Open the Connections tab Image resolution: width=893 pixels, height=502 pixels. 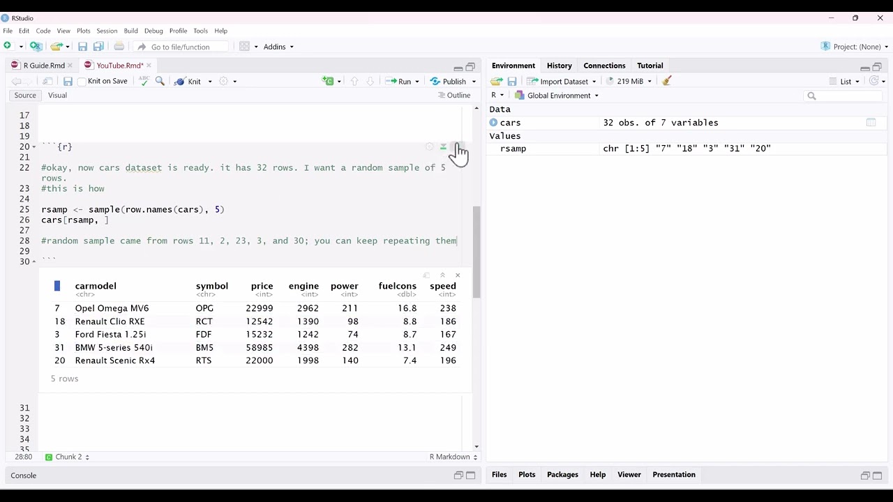(x=604, y=66)
